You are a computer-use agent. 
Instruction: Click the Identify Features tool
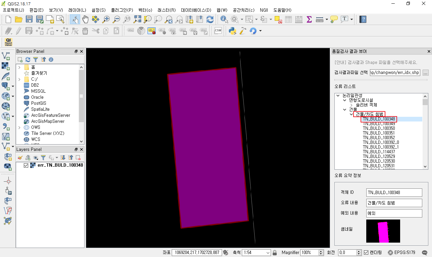pyautogui.click(x=224, y=19)
